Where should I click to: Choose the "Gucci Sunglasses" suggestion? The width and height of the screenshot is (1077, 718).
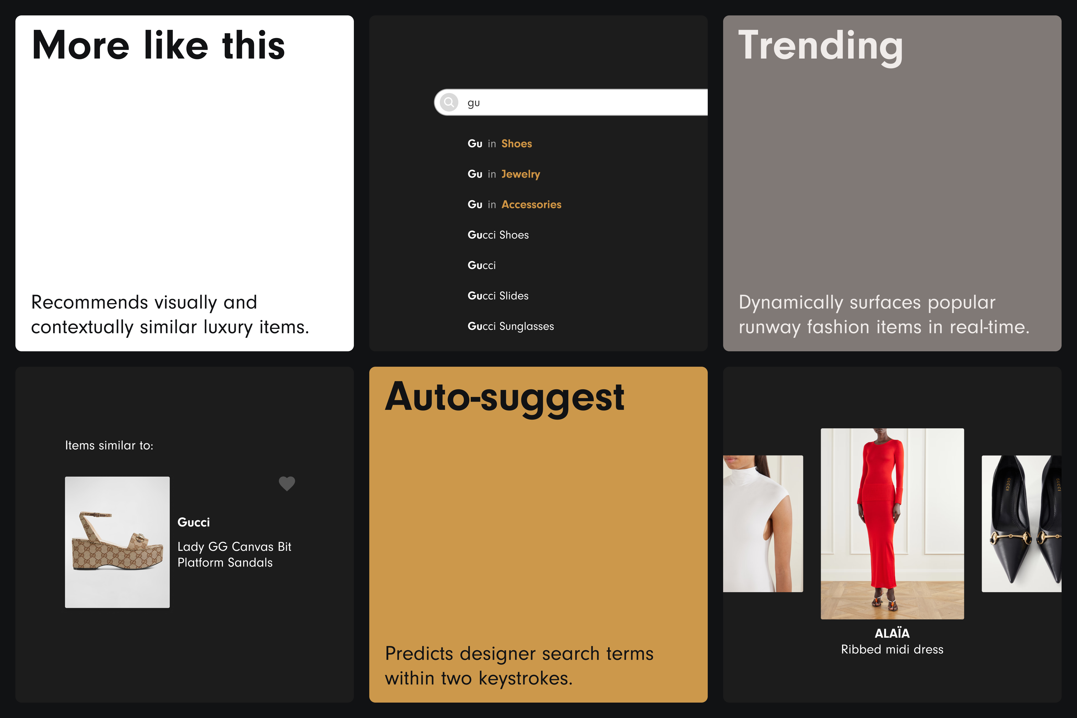[511, 326]
